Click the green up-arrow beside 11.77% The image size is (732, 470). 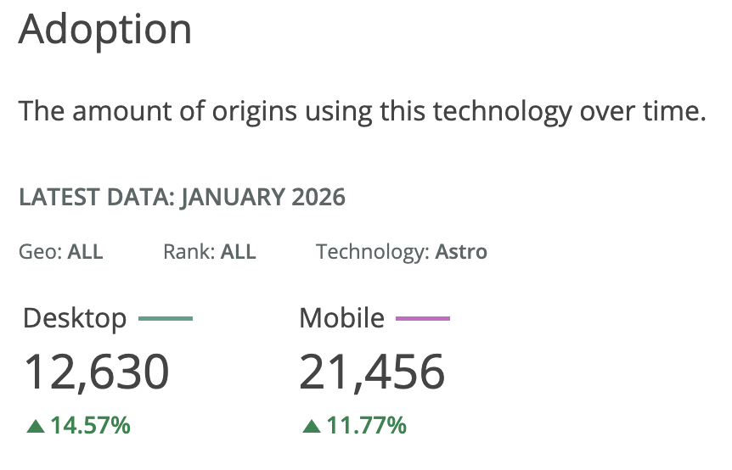[312, 426]
